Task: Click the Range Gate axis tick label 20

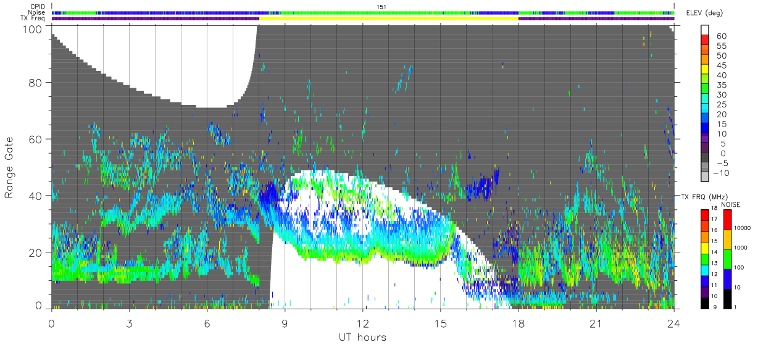Action: click(36, 252)
